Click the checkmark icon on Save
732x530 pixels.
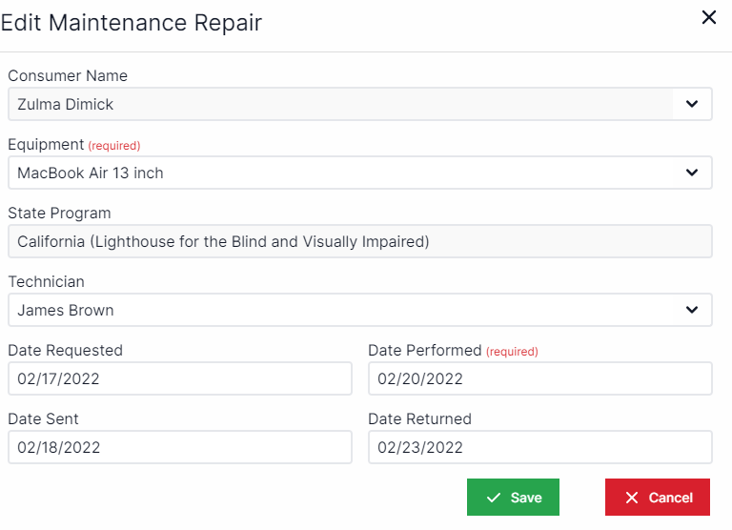point(494,498)
